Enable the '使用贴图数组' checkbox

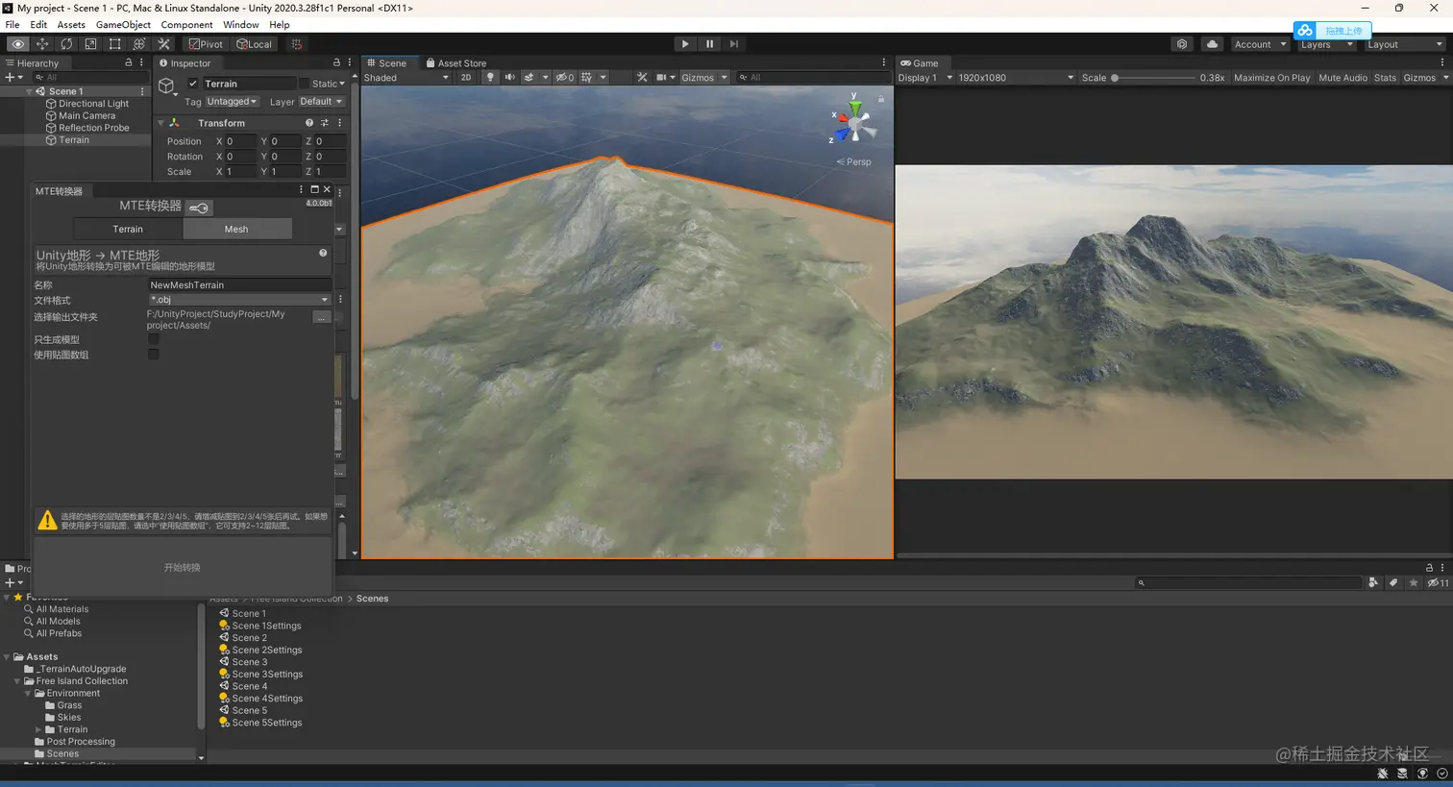[154, 355]
